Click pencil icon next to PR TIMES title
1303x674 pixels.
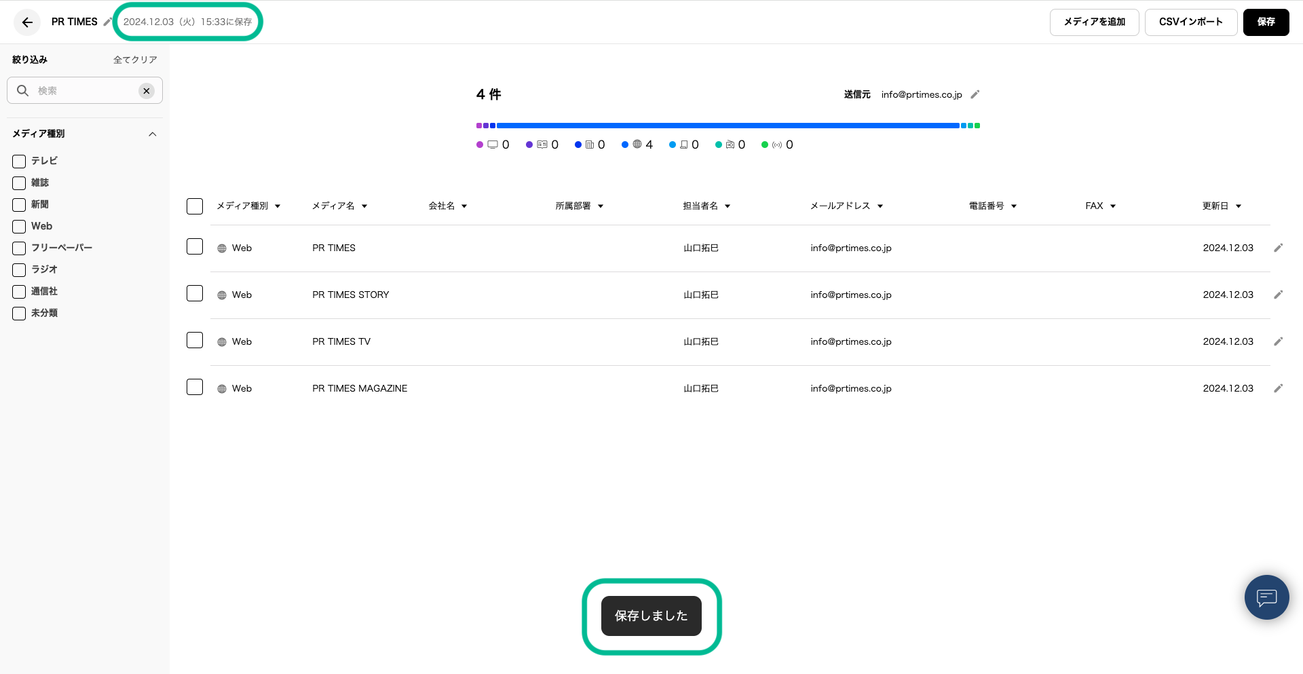coord(107,22)
